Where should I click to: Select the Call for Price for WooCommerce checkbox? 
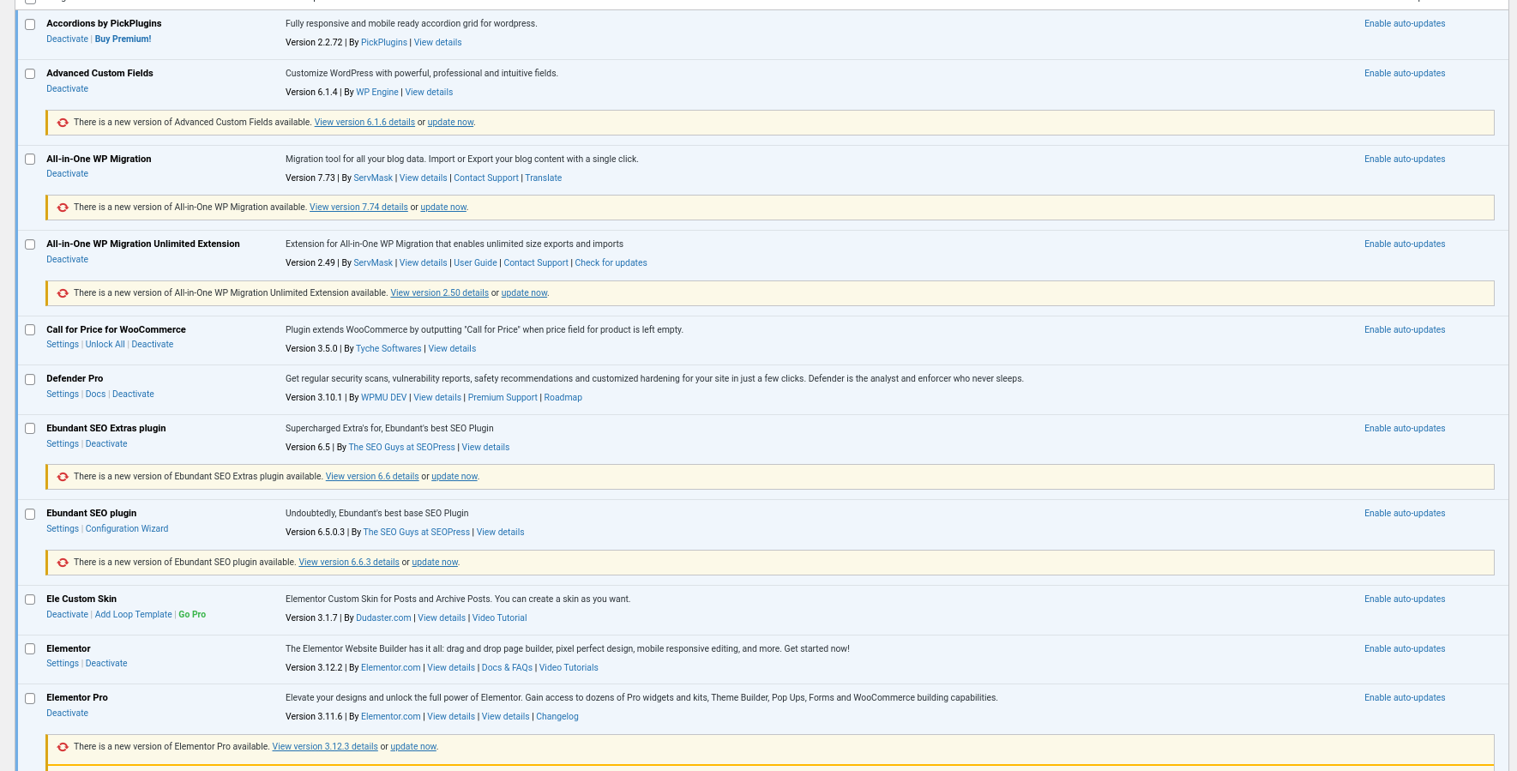pyautogui.click(x=30, y=330)
